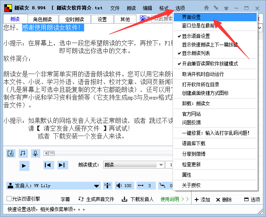The image size is (266, 217).
Task: Toggle 显示语音设置 menu option
Action: pos(215,36)
